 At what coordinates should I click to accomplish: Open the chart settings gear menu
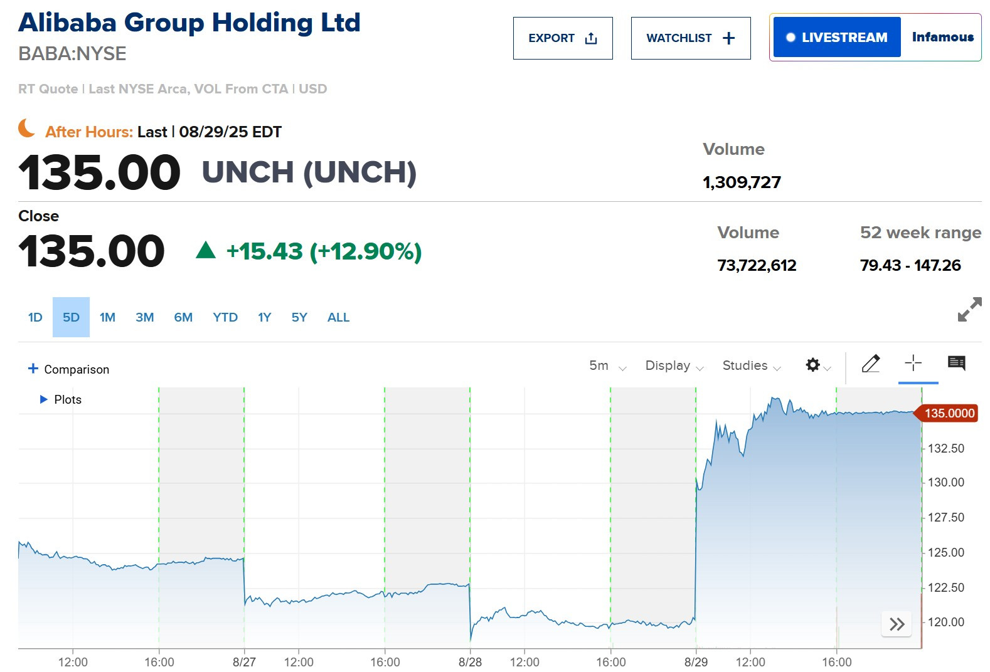tap(818, 365)
